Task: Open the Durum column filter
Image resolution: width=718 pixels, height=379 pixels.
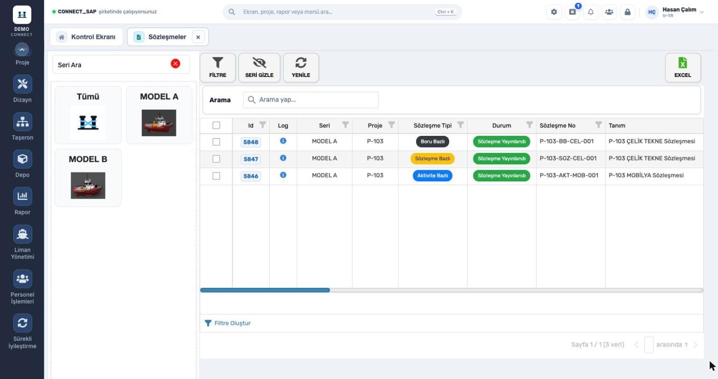Action: (x=529, y=125)
